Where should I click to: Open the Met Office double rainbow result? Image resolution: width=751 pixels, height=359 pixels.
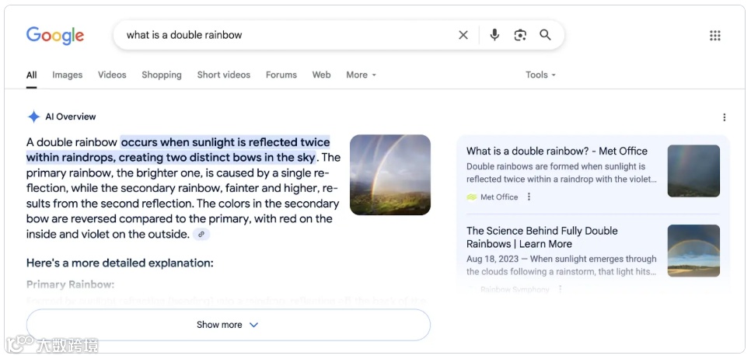[x=557, y=152]
